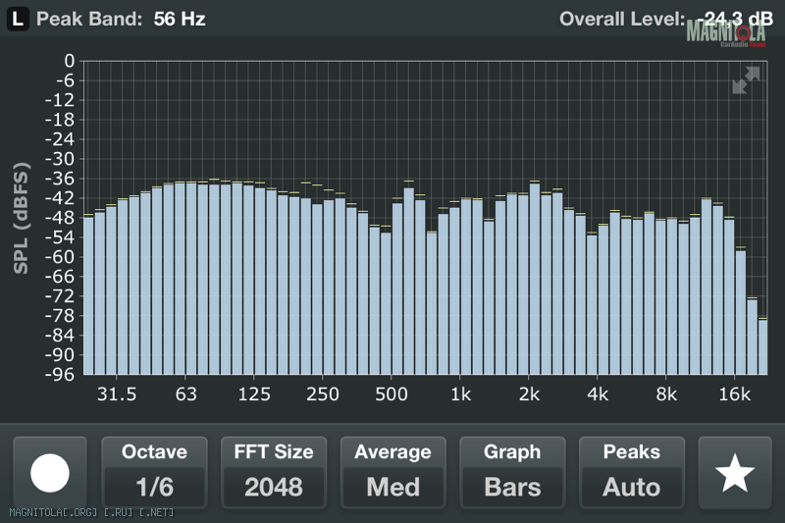Click the 500 frequency axis label
The width and height of the screenshot is (785, 523).
(x=392, y=394)
